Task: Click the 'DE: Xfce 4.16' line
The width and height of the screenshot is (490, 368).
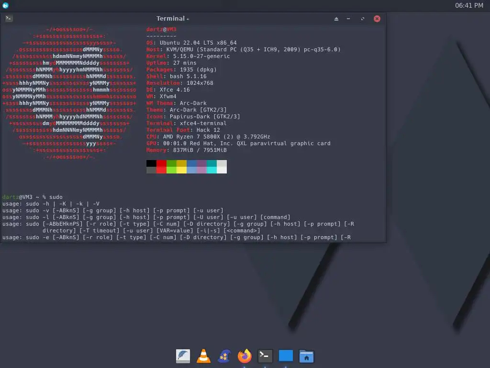Action: pyautogui.click(x=168, y=90)
